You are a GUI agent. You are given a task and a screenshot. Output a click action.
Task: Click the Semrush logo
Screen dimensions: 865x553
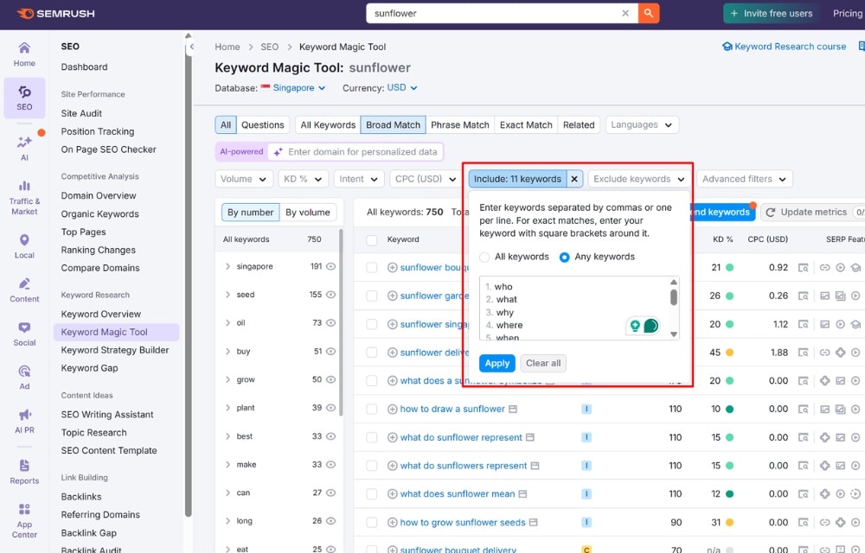pyautogui.click(x=55, y=13)
